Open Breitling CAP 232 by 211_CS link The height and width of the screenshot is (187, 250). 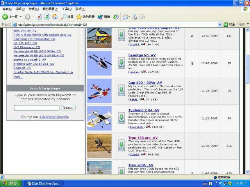pyautogui.click(x=34, y=64)
